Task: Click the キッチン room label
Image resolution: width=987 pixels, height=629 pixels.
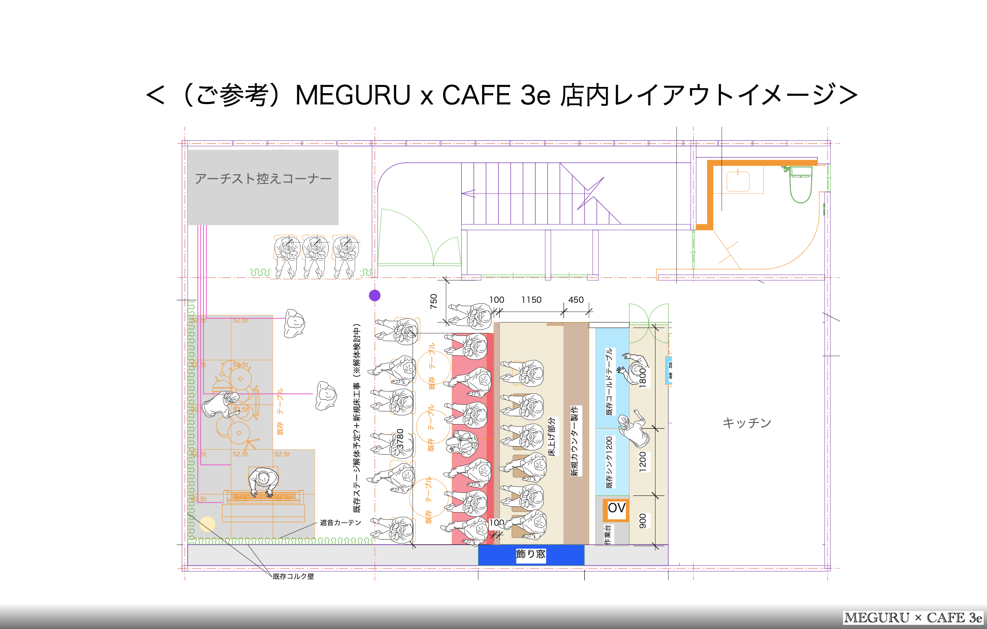Action: coord(747,422)
